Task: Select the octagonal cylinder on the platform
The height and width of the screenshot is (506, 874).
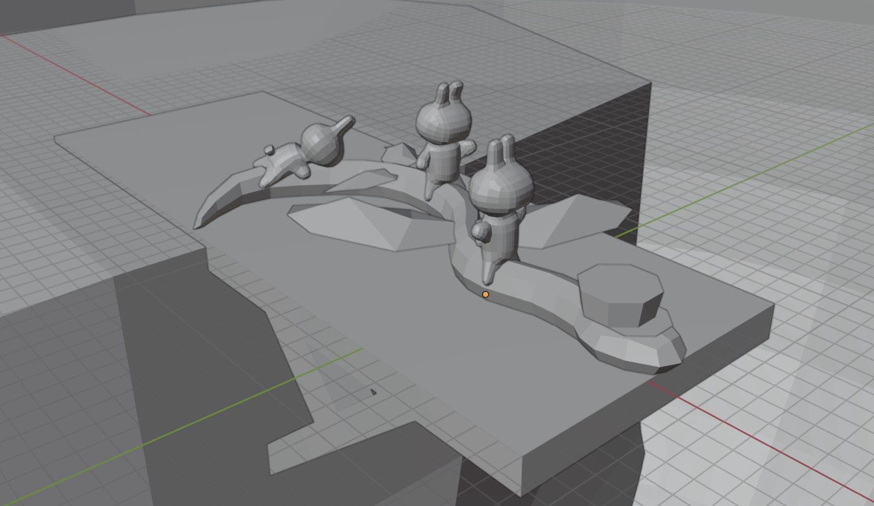Action: 621,295
